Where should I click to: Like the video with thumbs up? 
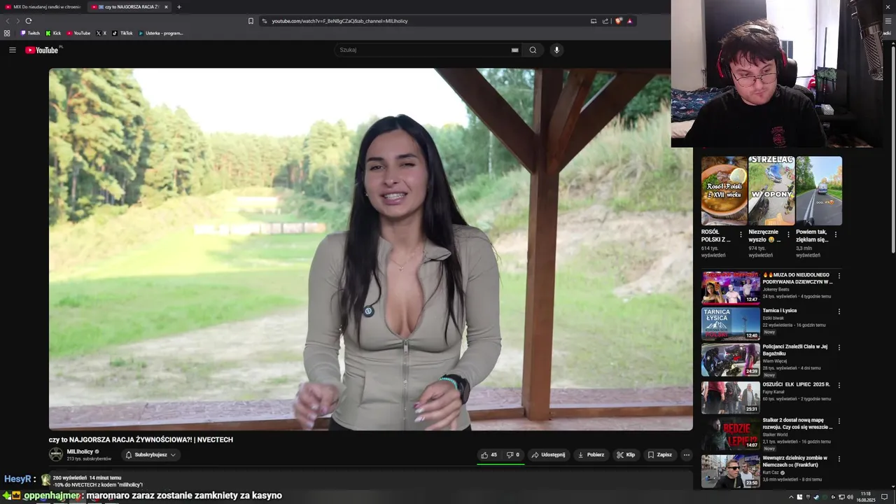pyautogui.click(x=489, y=455)
